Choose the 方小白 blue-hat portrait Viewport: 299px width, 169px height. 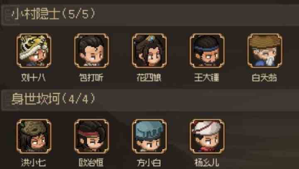pyautogui.click(x=149, y=136)
